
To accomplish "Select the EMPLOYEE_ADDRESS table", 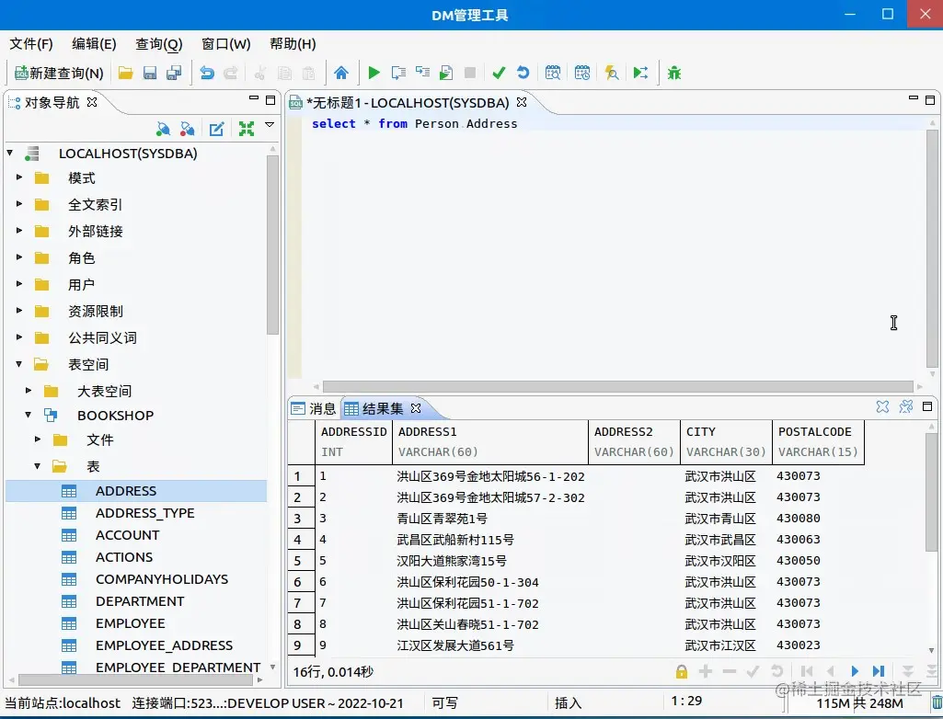I will click(164, 645).
